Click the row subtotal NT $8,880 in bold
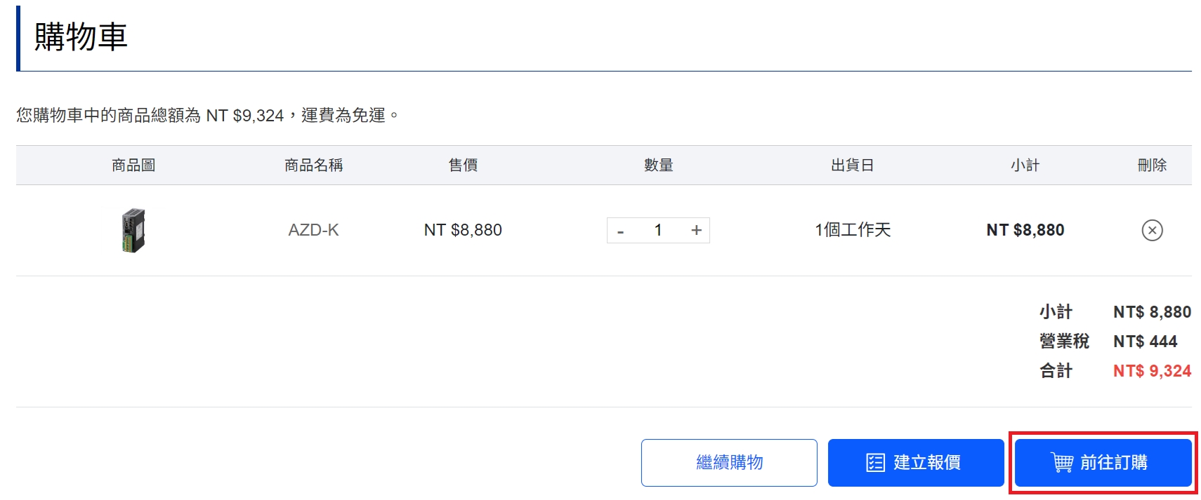The image size is (1201, 500). pyautogui.click(x=1025, y=230)
